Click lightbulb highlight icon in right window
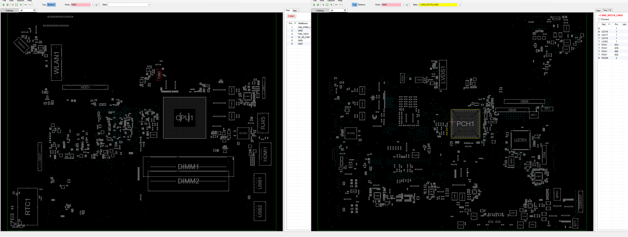Screen dimensions: 628x237 point(407,5)
